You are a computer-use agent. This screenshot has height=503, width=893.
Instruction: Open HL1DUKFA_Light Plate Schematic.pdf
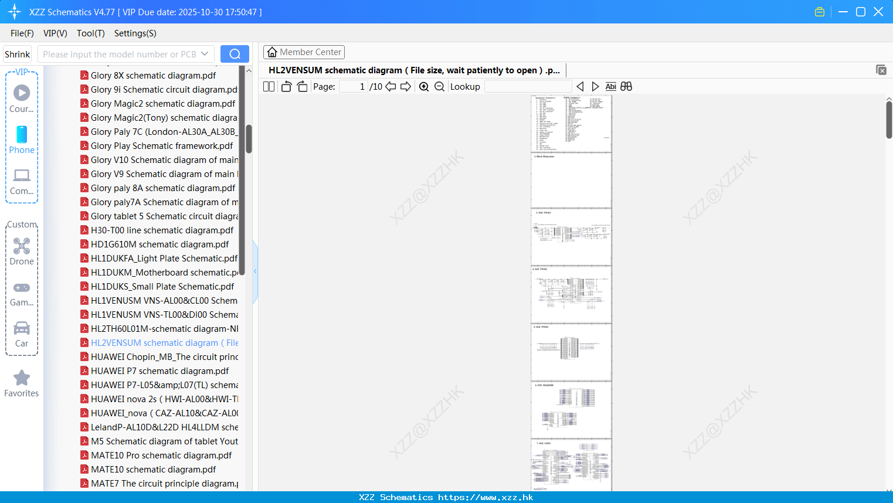point(159,258)
